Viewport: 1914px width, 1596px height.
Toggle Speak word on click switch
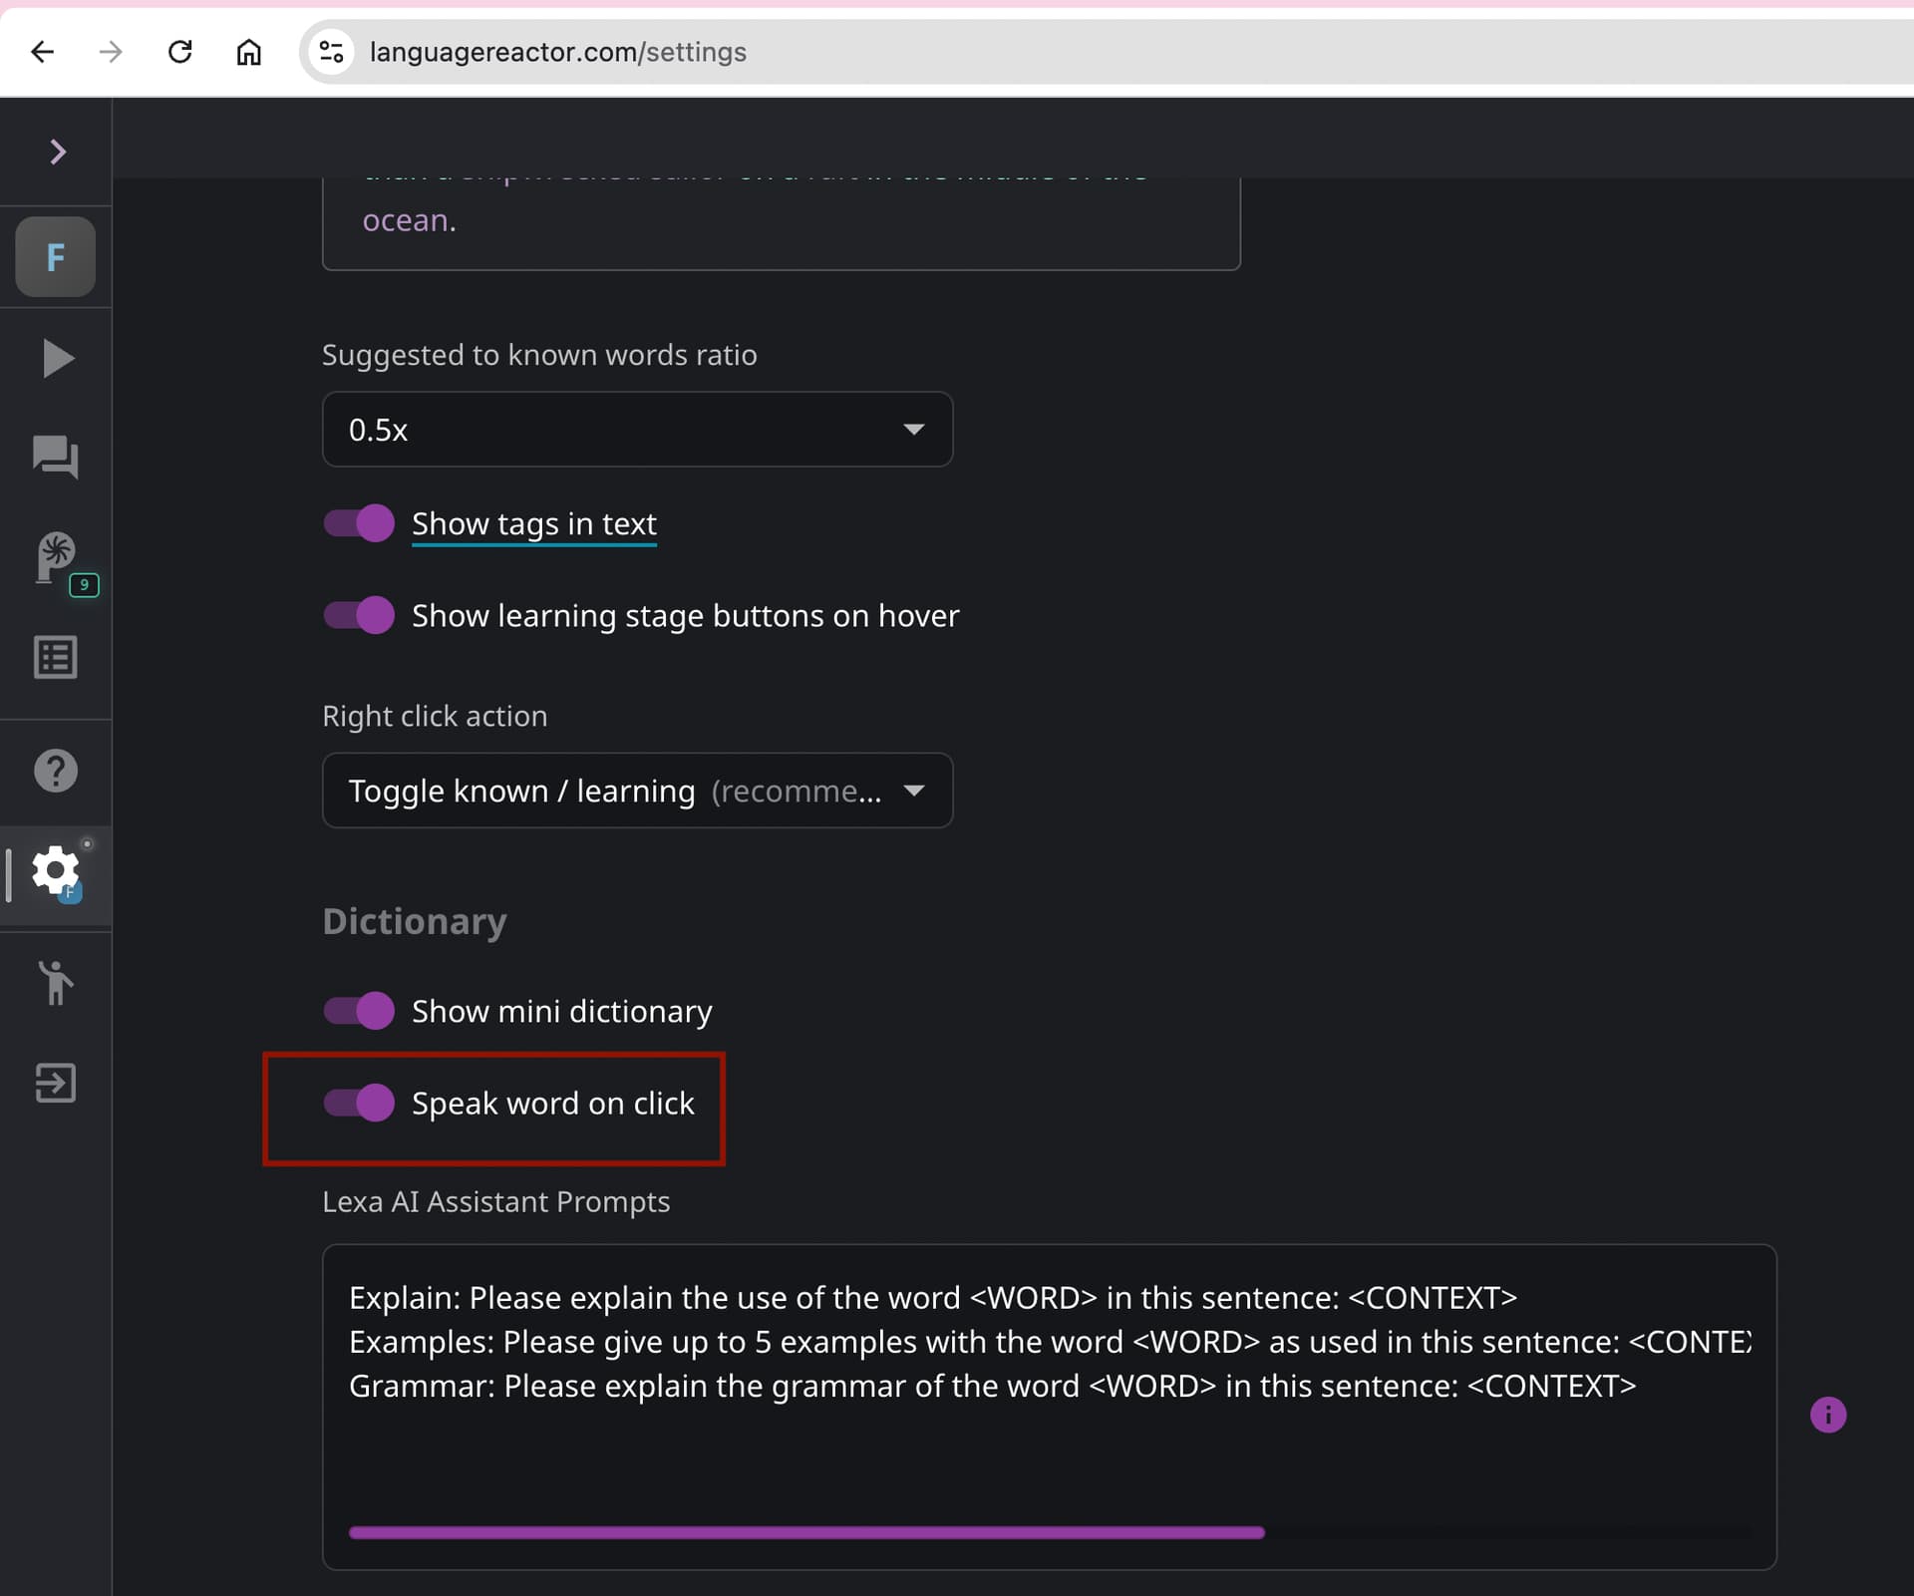pos(360,1103)
